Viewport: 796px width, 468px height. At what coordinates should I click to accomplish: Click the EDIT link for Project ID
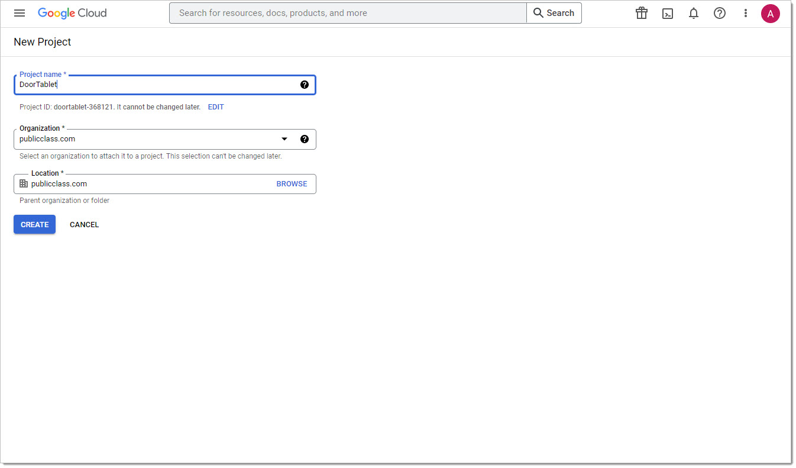[216, 107]
